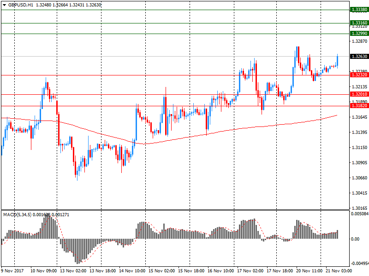Click the 13 Nov 18:00 time axis label
This screenshot has width=369, height=276.
tap(102, 271)
